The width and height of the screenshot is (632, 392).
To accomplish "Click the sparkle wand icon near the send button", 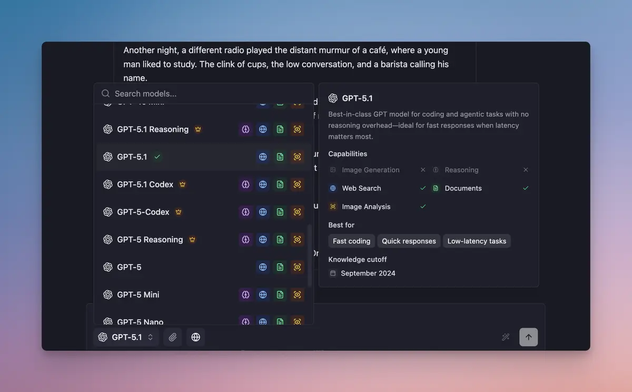I will 506,337.
